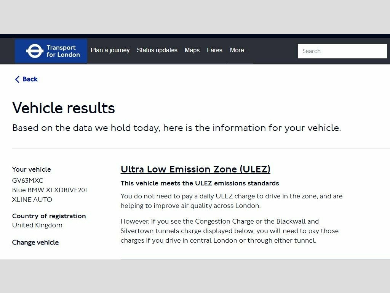Viewport: 390px width, 293px height.
Task: Click the Blue BMW XI XDRIVE20I text
Action: tap(50, 190)
